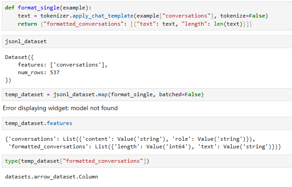Viewport: 292px width, 187px height.
Task: Click the datasets.arrow_dataset.Column output text
Action: (51, 177)
